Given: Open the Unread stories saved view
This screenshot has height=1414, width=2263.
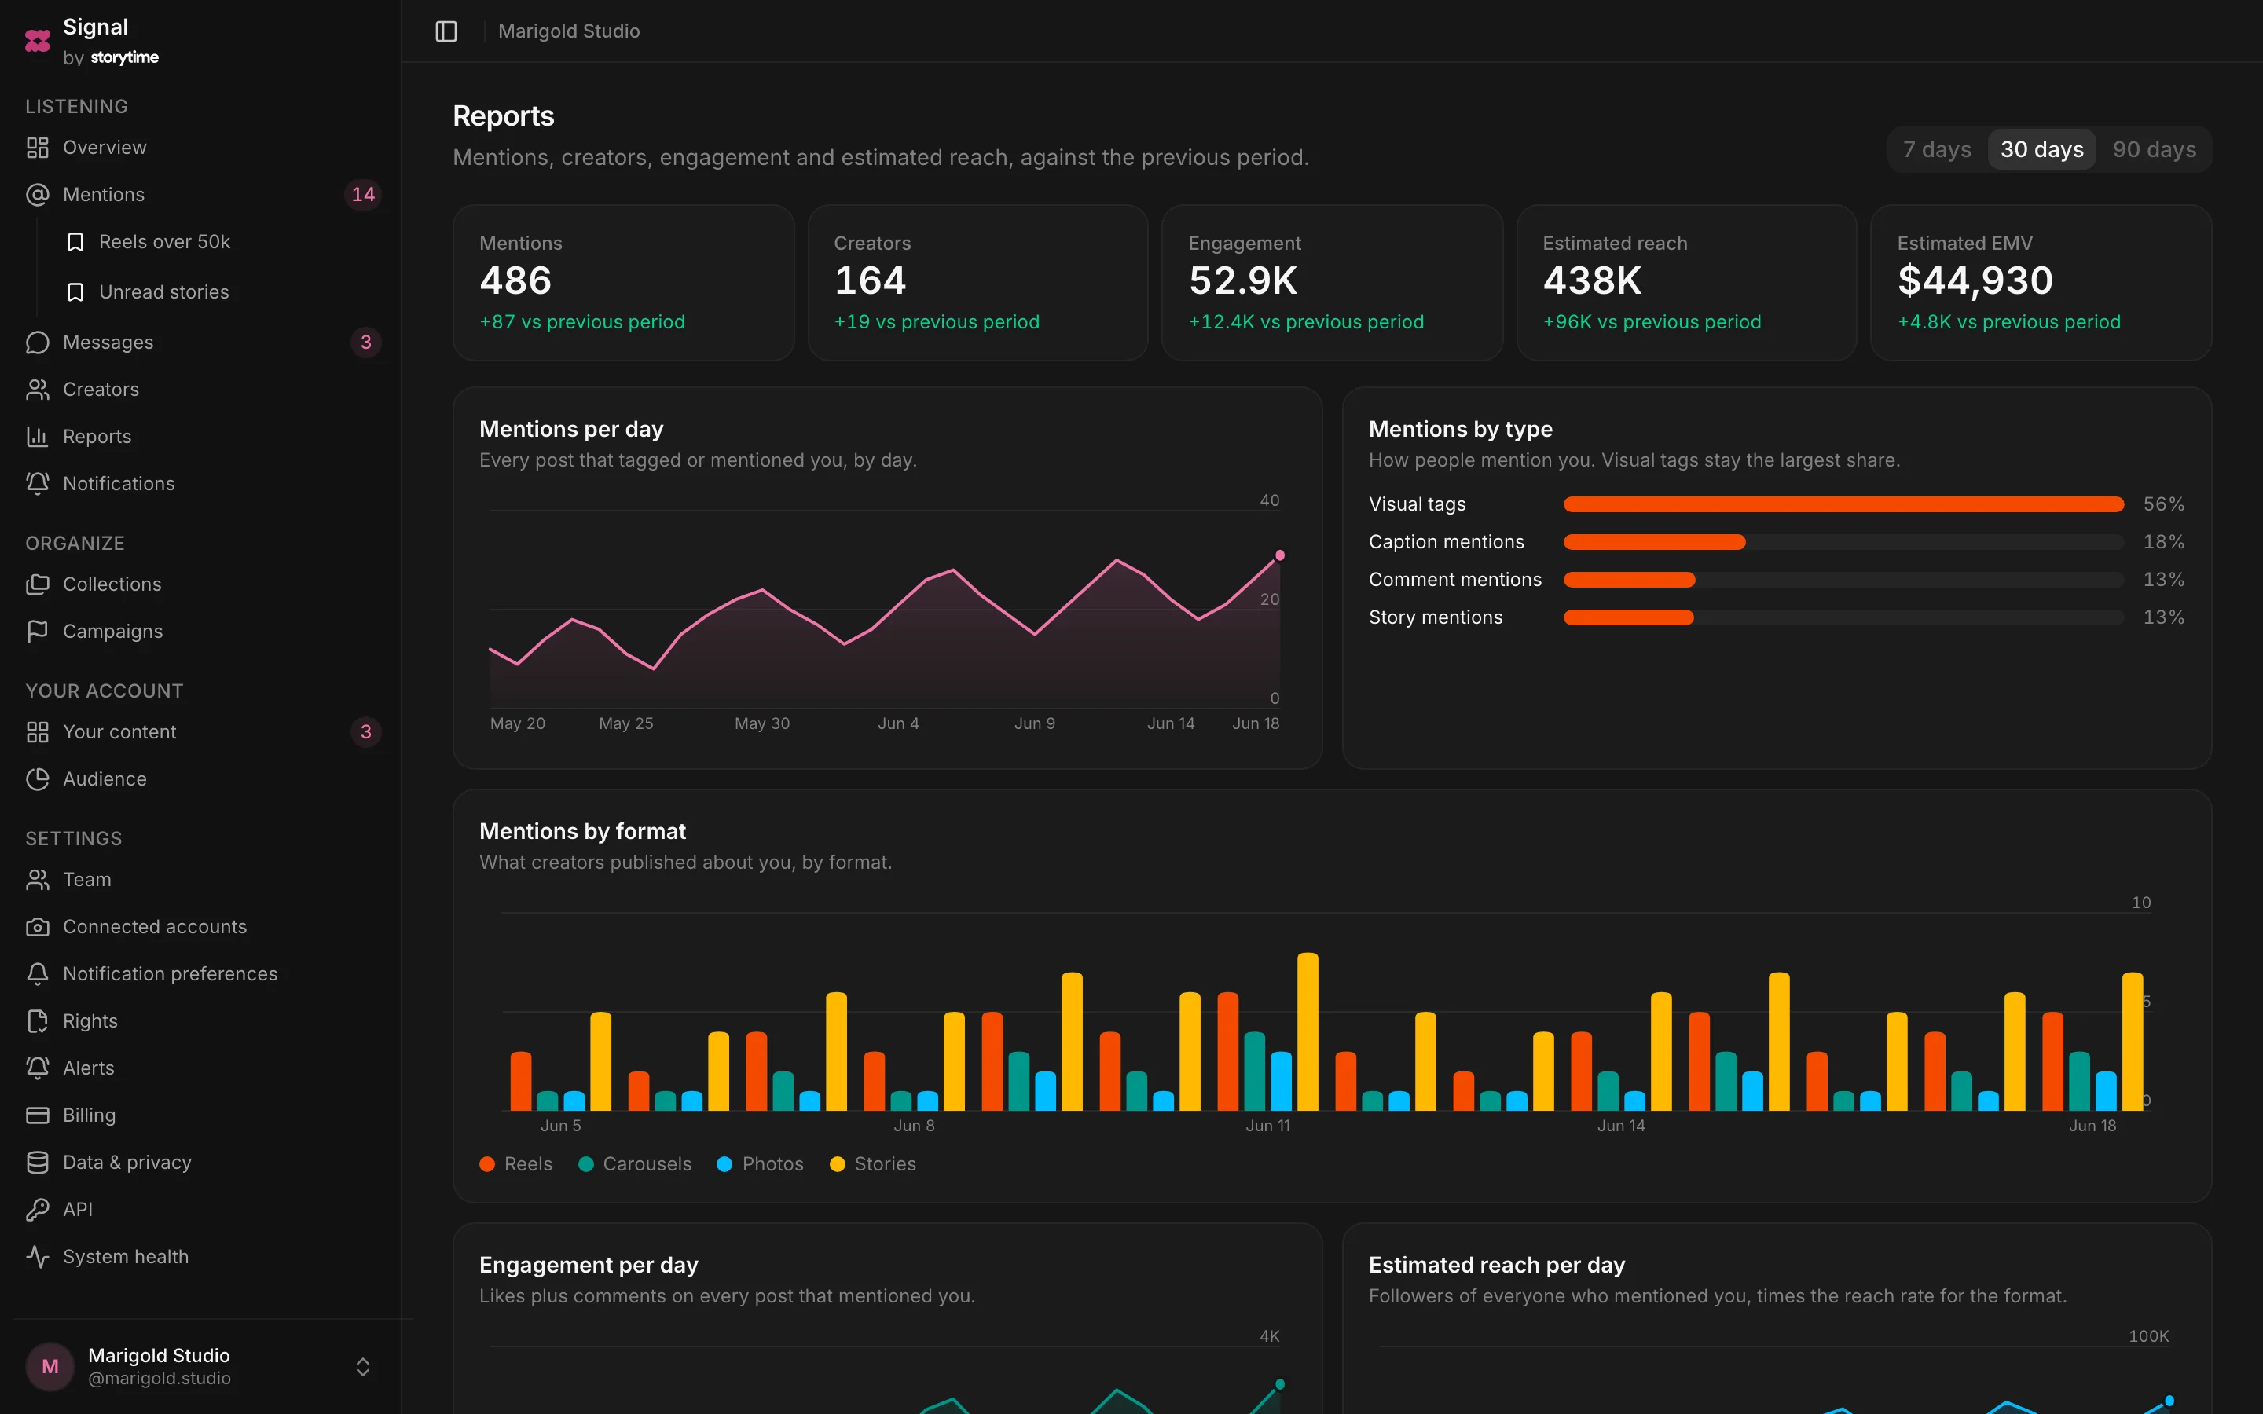Looking at the screenshot, I should coord(221,291).
